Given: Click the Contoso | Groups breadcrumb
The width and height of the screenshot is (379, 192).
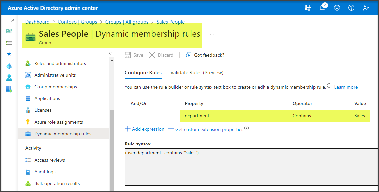Looking at the screenshot, I should (x=77, y=22).
